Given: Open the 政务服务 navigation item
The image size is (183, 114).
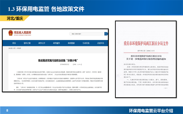Looking at the screenshot, I should click(57, 43).
